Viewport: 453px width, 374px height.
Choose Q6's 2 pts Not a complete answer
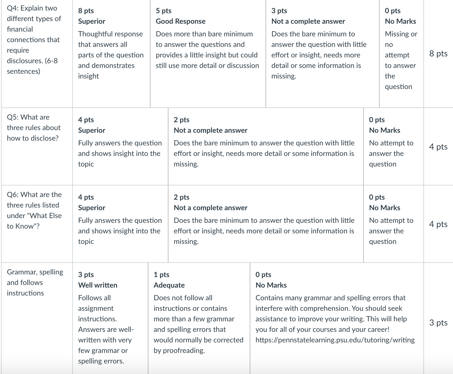266,224
